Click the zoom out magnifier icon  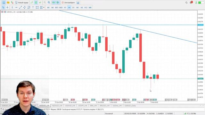49,3
